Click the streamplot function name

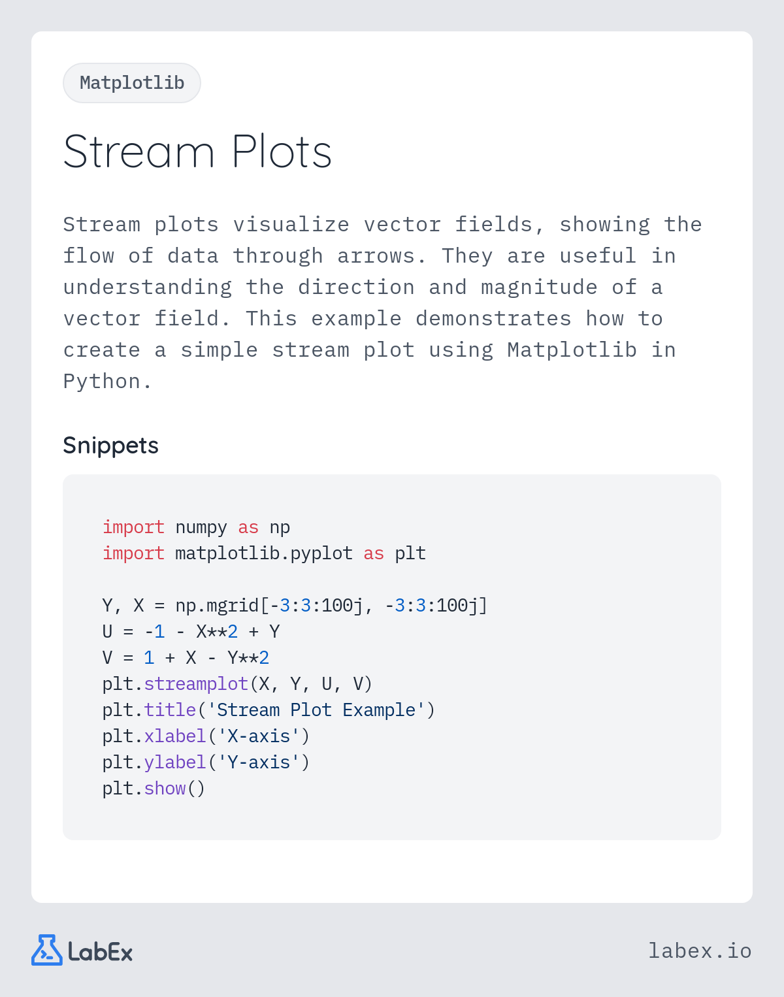coord(196,684)
